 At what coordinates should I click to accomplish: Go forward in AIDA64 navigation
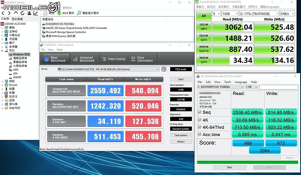click(9, 13)
